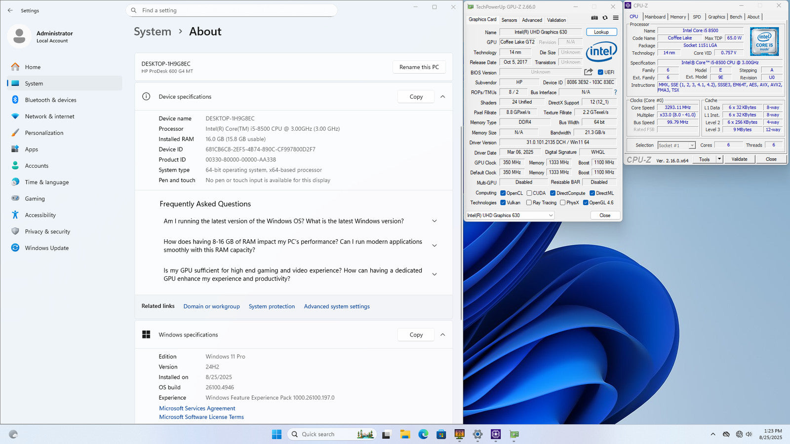Screen dimensions: 790x444
Task: Open the Tools dropdown arrow in CPU-Z
Action: coord(719,159)
